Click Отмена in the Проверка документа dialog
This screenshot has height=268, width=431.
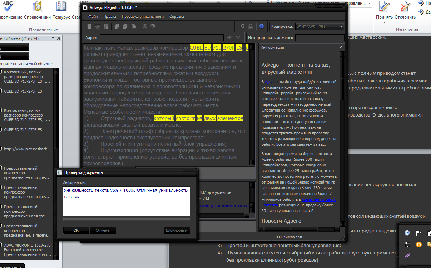103,230
